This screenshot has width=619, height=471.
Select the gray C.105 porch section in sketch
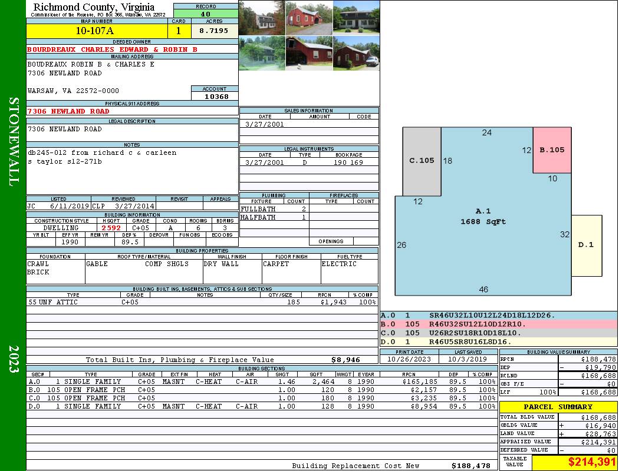pos(422,161)
